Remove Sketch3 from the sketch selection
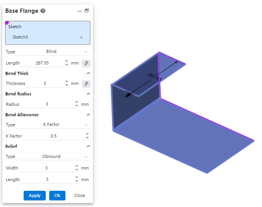The height and width of the screenshot is (207, 262). pos(81,37)
